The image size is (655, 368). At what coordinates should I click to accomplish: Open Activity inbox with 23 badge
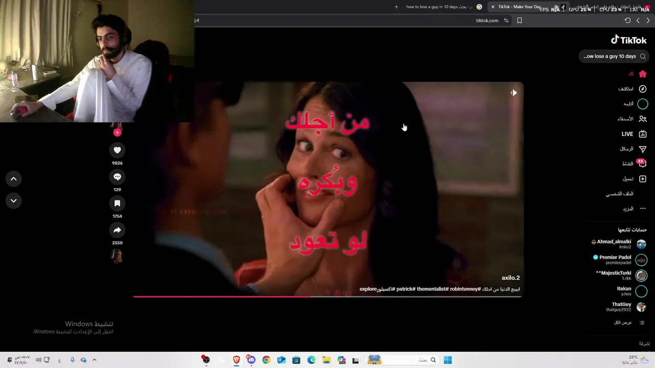coord(642,164)
